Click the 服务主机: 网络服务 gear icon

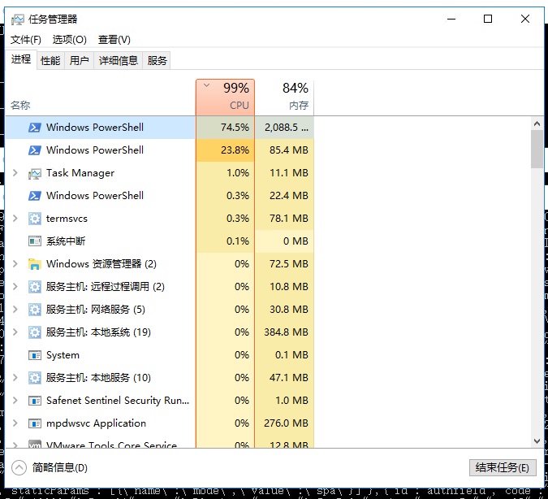point(34,310)
